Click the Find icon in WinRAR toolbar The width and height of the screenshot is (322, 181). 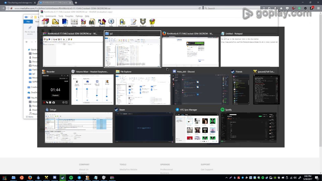(x=92, y=23)
